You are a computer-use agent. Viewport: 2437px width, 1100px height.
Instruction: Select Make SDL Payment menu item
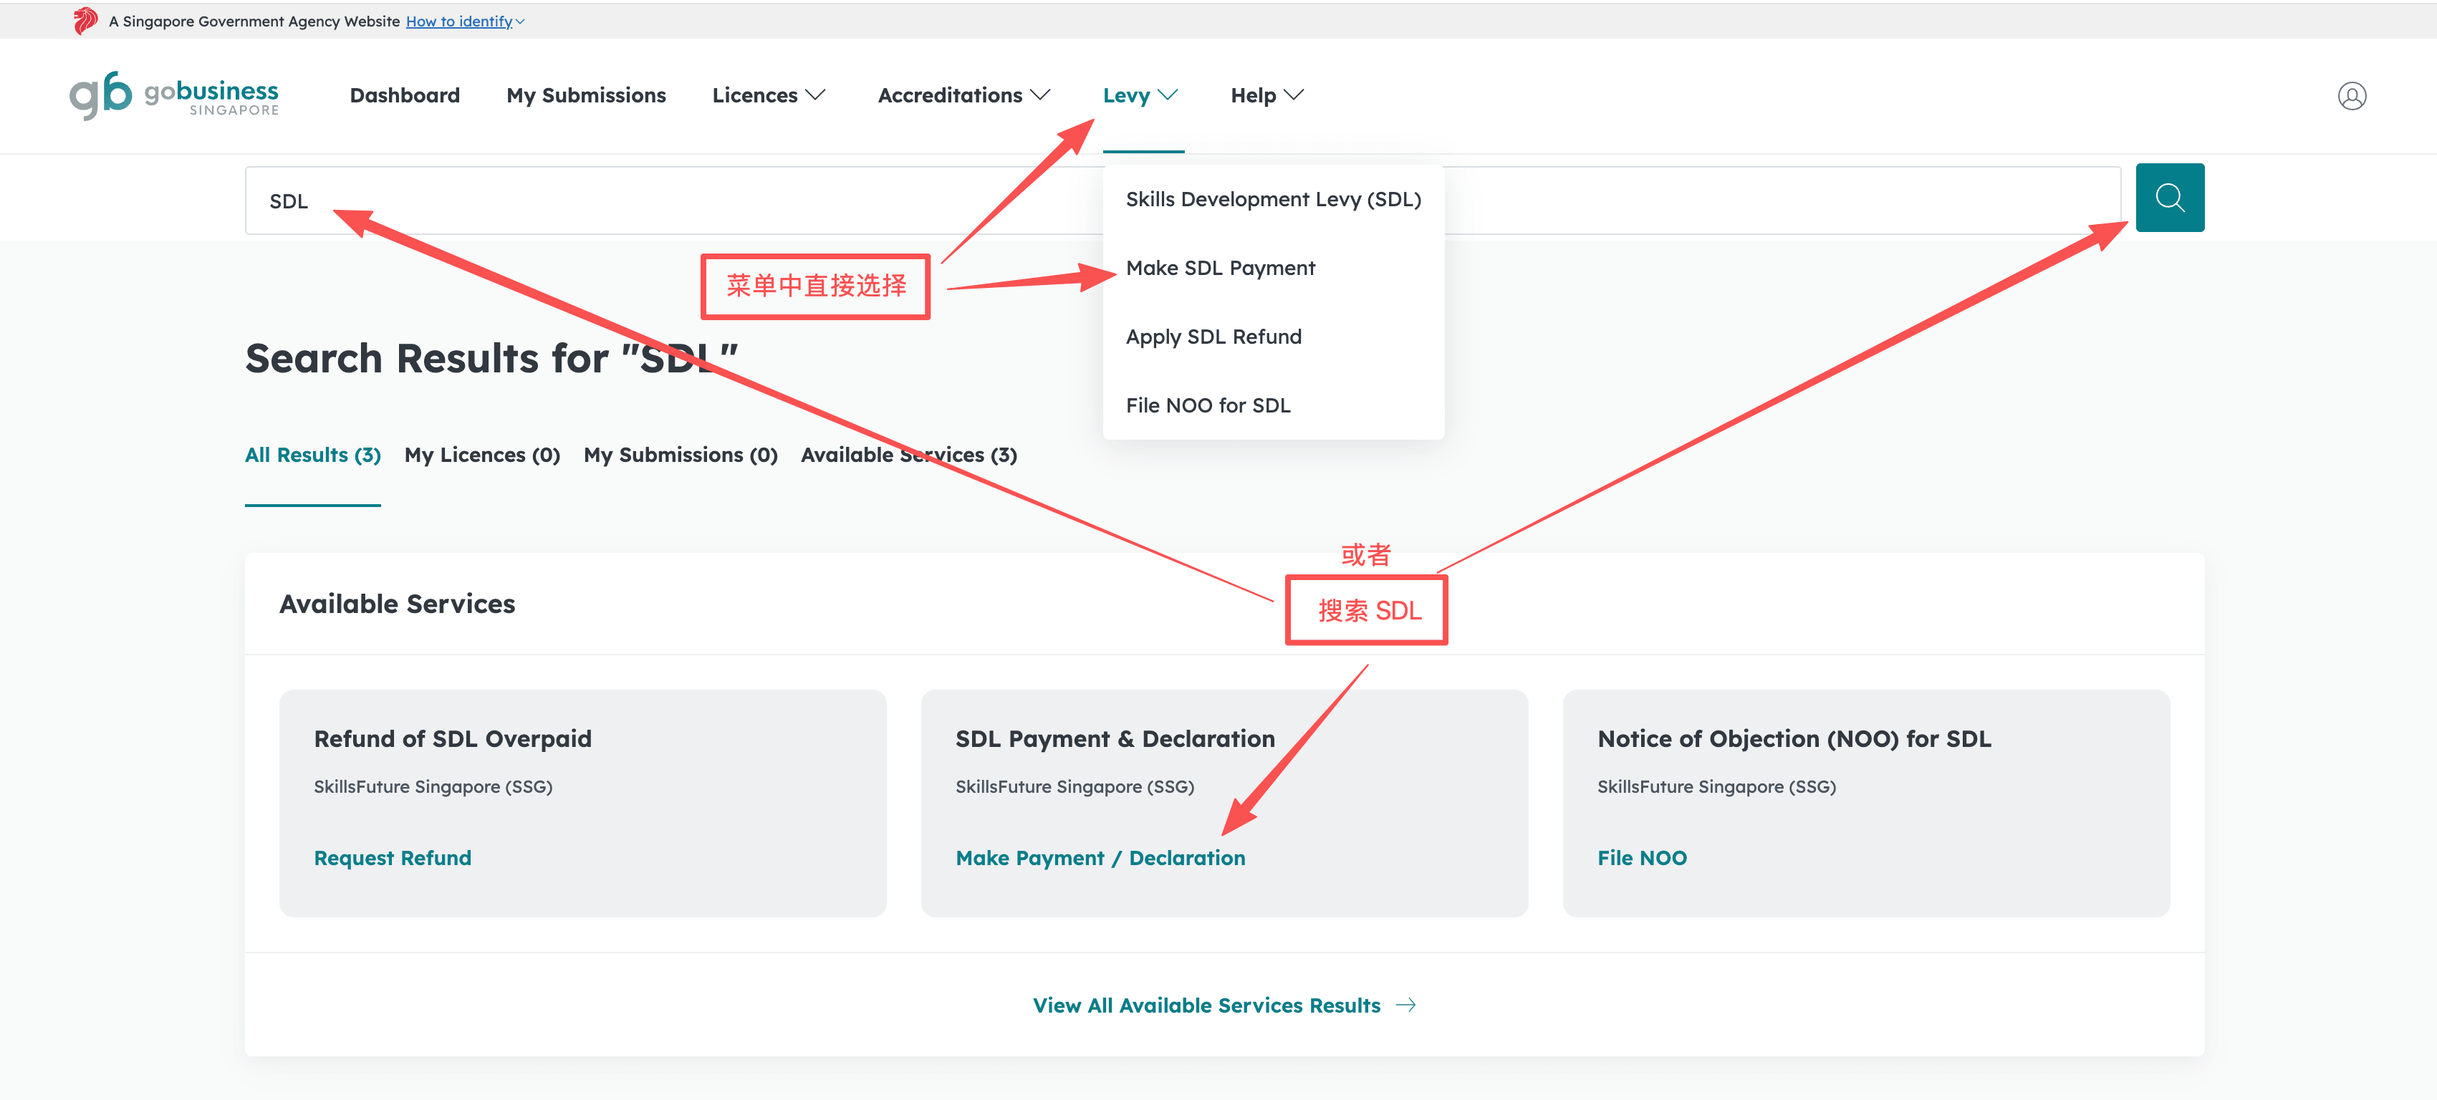point(1219,269)
